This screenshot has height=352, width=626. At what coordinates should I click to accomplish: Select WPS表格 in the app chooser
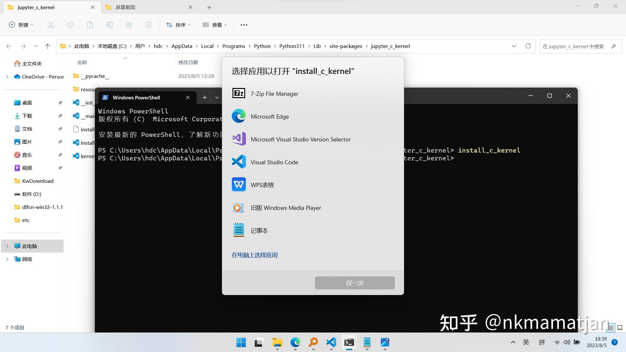262,184
